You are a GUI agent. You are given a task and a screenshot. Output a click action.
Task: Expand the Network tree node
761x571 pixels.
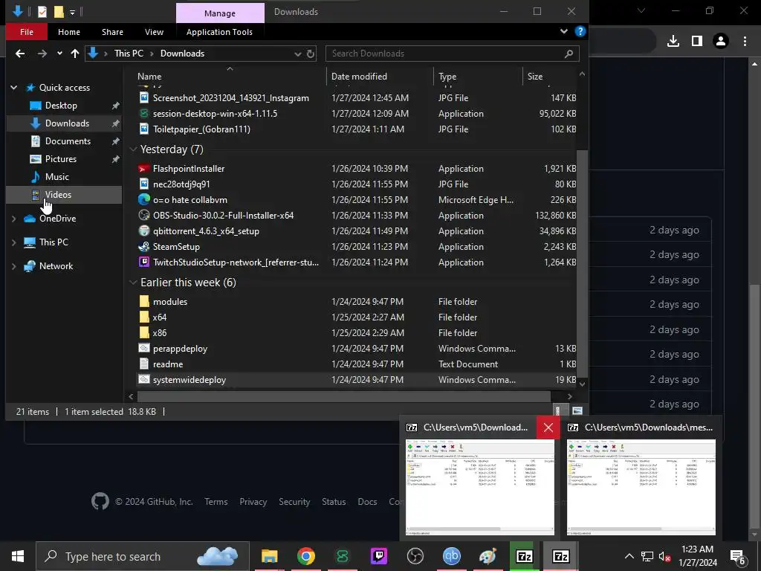(x=13, y=266)
